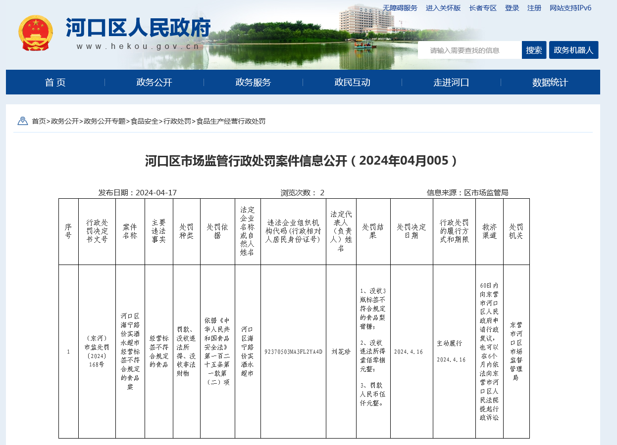This screenshot has width=617, height=445.
Task: Click the 河口区人民政府 site title
Action: click(x=138, y=28)
